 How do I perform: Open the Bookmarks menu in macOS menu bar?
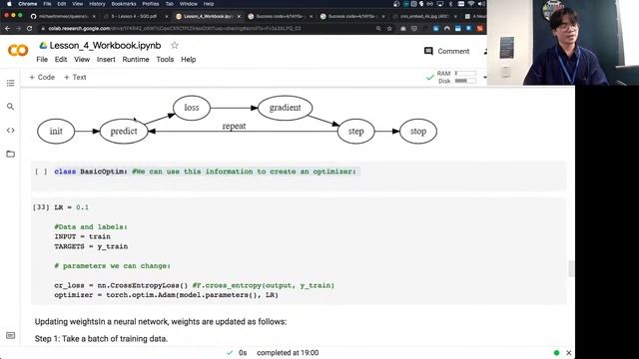124,4
